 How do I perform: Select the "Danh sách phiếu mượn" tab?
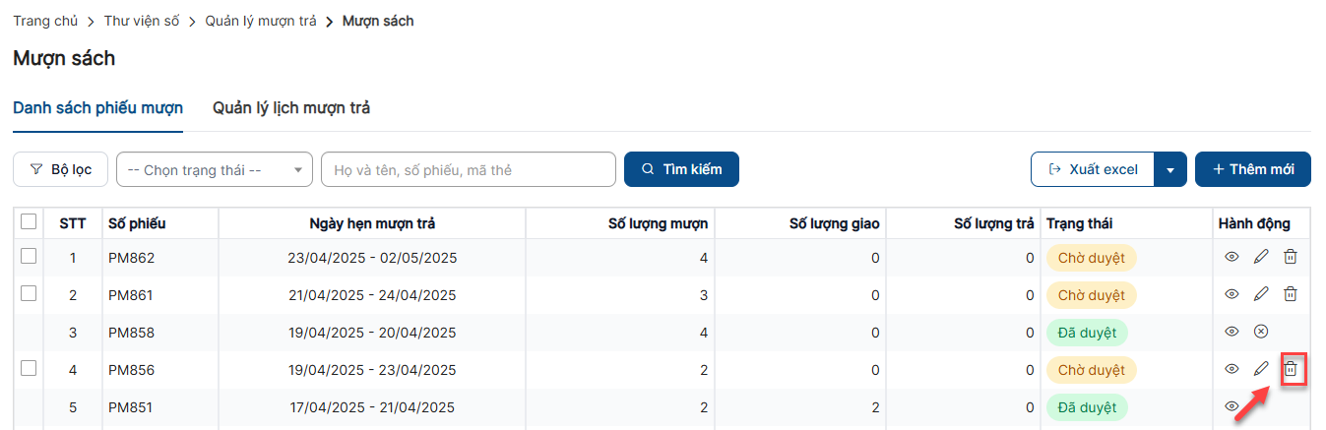point(97,108)
